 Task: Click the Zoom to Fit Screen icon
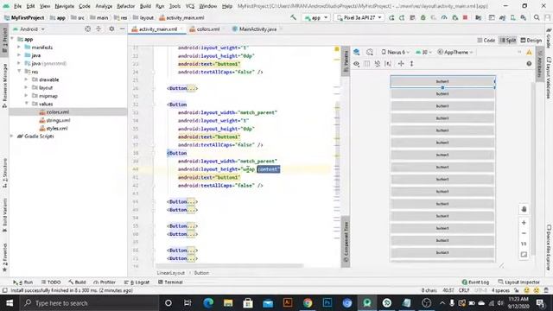[524, 254]
